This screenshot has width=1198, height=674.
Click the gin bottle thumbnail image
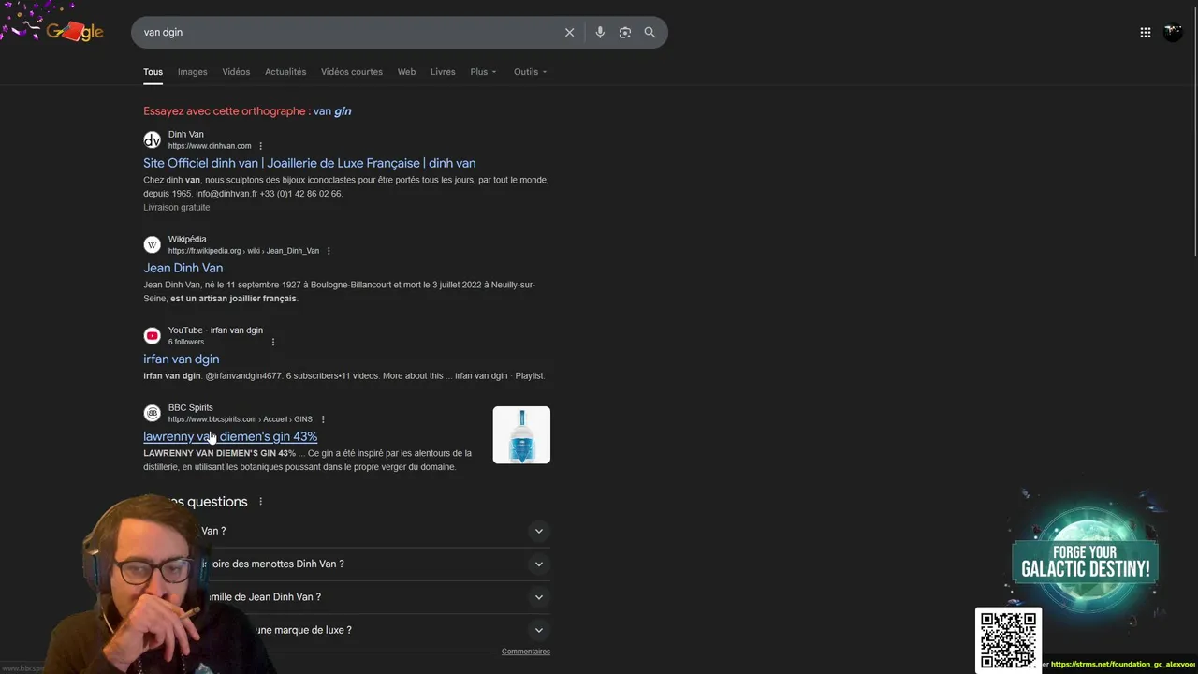(x=521, y=435)
